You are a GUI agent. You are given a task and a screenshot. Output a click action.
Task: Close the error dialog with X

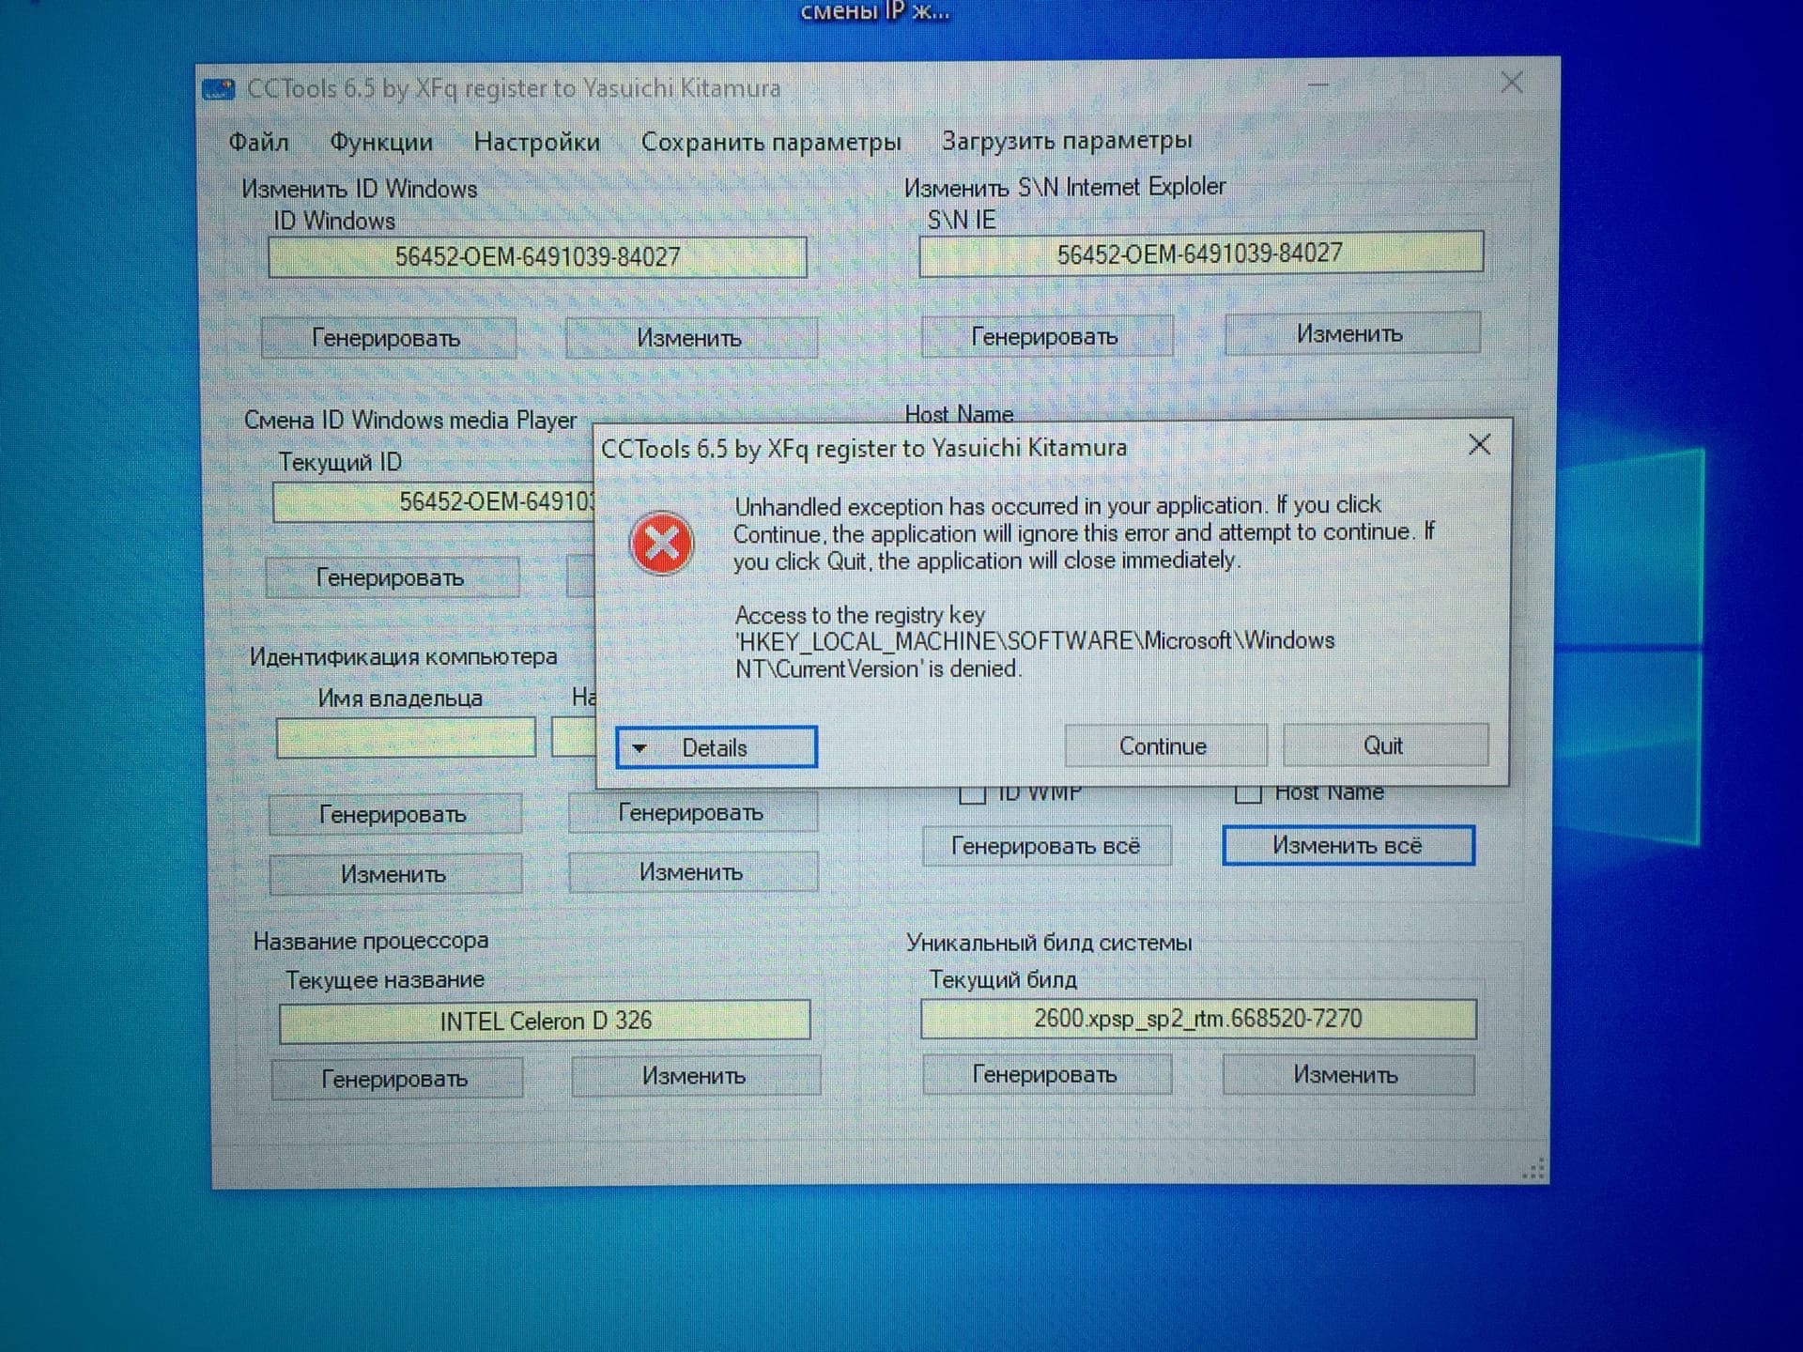1479,445
